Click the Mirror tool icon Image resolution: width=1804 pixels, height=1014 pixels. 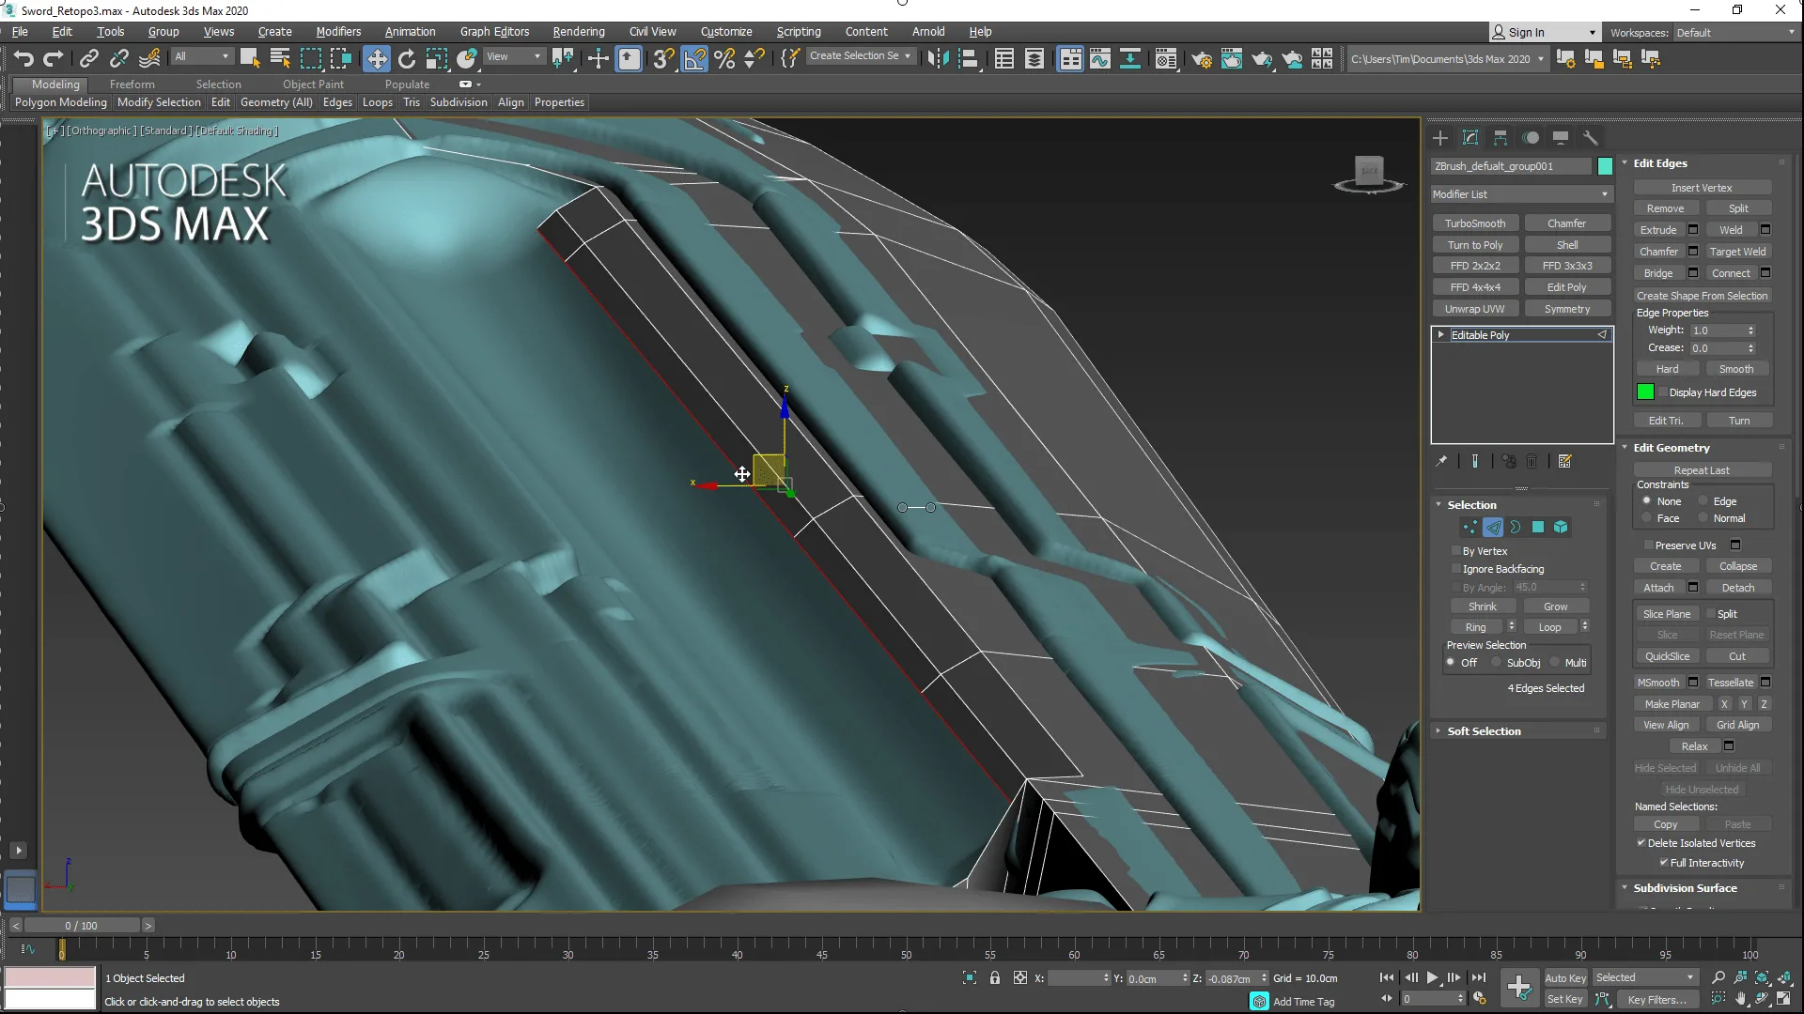click(937, 59)
